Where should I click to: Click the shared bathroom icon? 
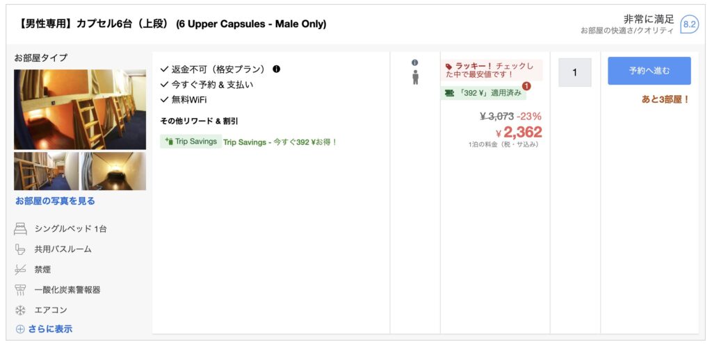pos(20,249)
